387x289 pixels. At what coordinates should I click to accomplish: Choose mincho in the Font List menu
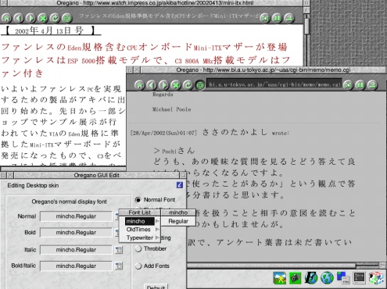point(140,221)
